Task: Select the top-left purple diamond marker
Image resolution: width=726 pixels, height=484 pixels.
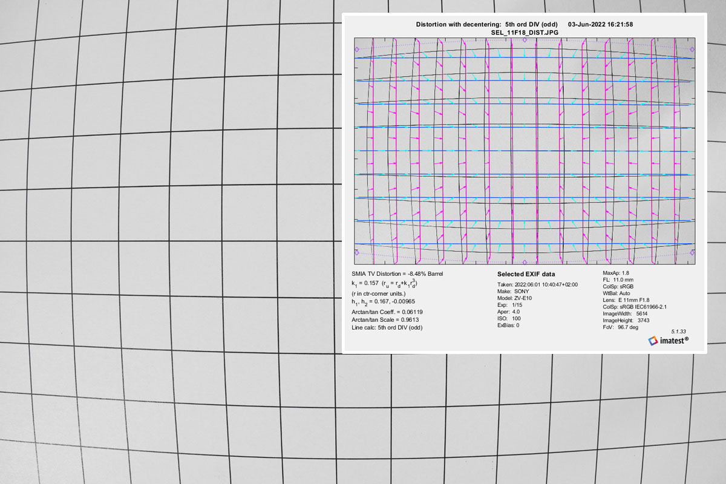Action: tap(356, 49)
